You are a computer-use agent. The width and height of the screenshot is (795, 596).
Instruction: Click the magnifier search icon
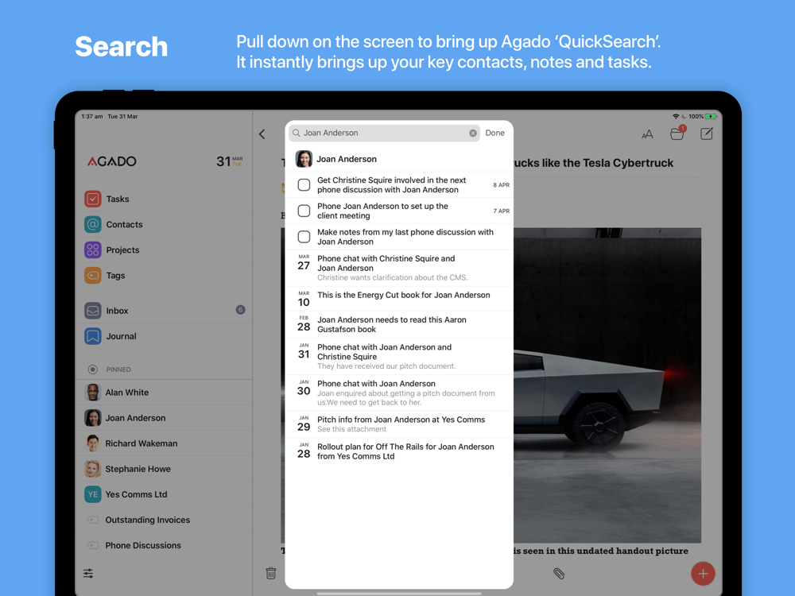tap(296, 133)
